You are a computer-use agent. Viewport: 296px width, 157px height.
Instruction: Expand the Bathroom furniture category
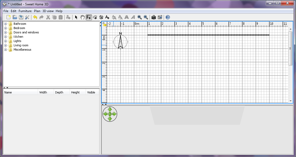point(5,24)
